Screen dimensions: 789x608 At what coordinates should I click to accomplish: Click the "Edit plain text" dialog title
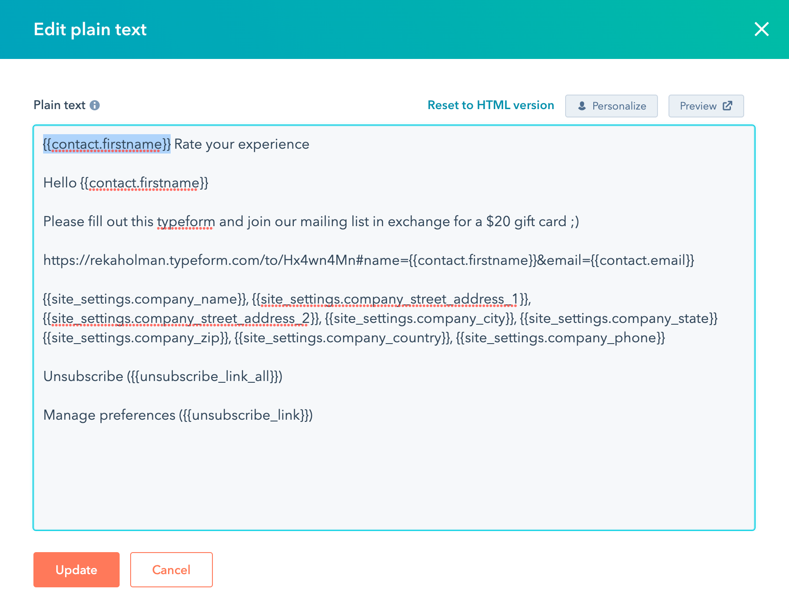pos(90,29)
